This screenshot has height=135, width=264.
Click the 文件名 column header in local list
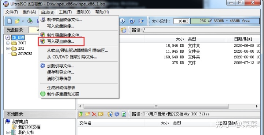(111, 123)
